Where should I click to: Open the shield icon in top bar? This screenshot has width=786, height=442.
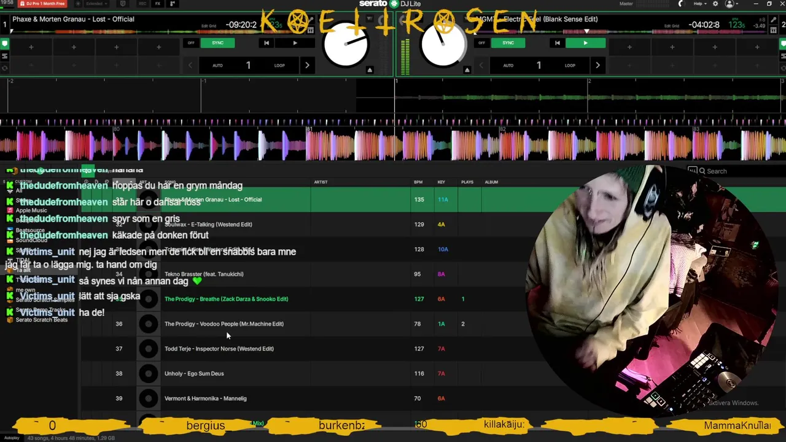[x=123, y=4]
